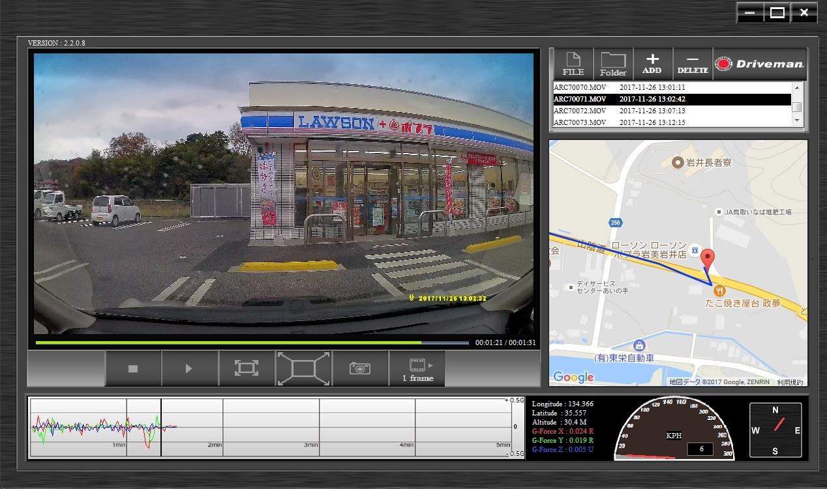Select ARC70073.MOV in the file list
The width and height of the screenshot is (827, 489).
coord(672,122)
